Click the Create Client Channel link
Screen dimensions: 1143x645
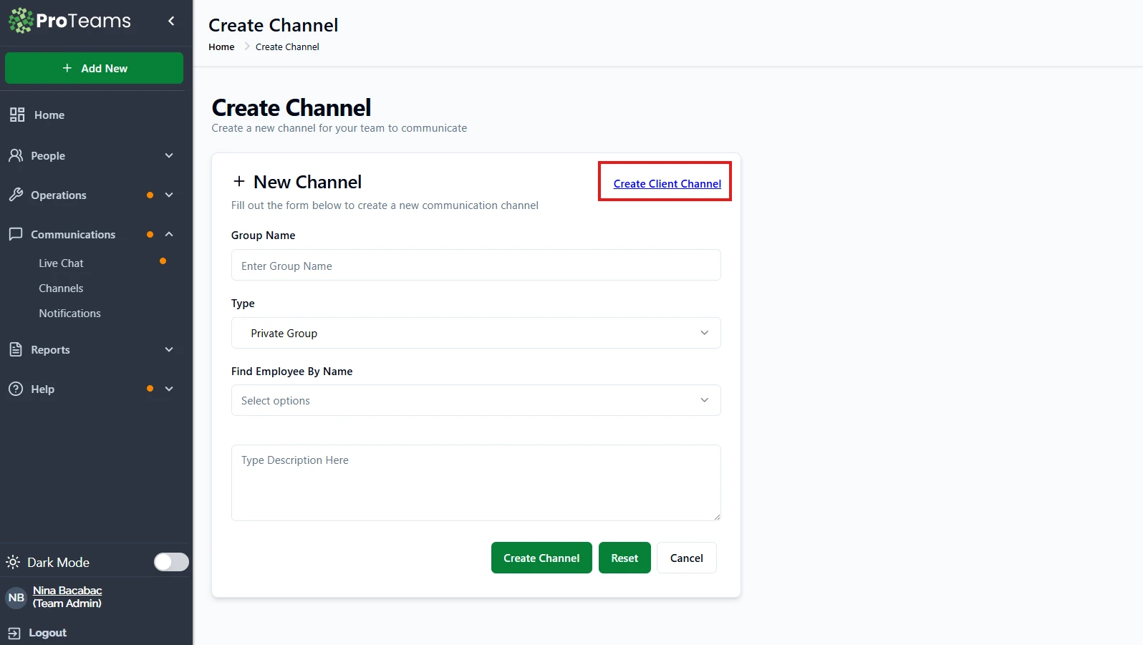pyautogui.click(x=667, y=184)
